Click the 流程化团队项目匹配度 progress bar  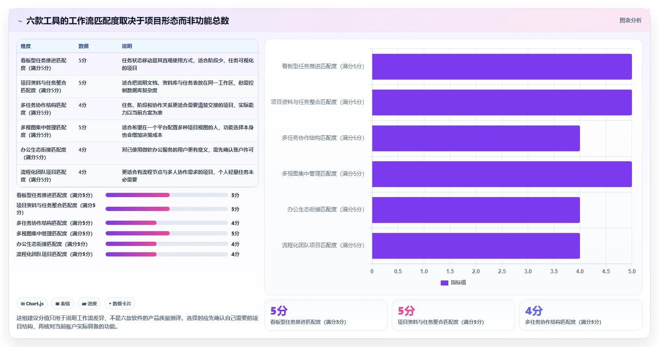tap(167, 254)
